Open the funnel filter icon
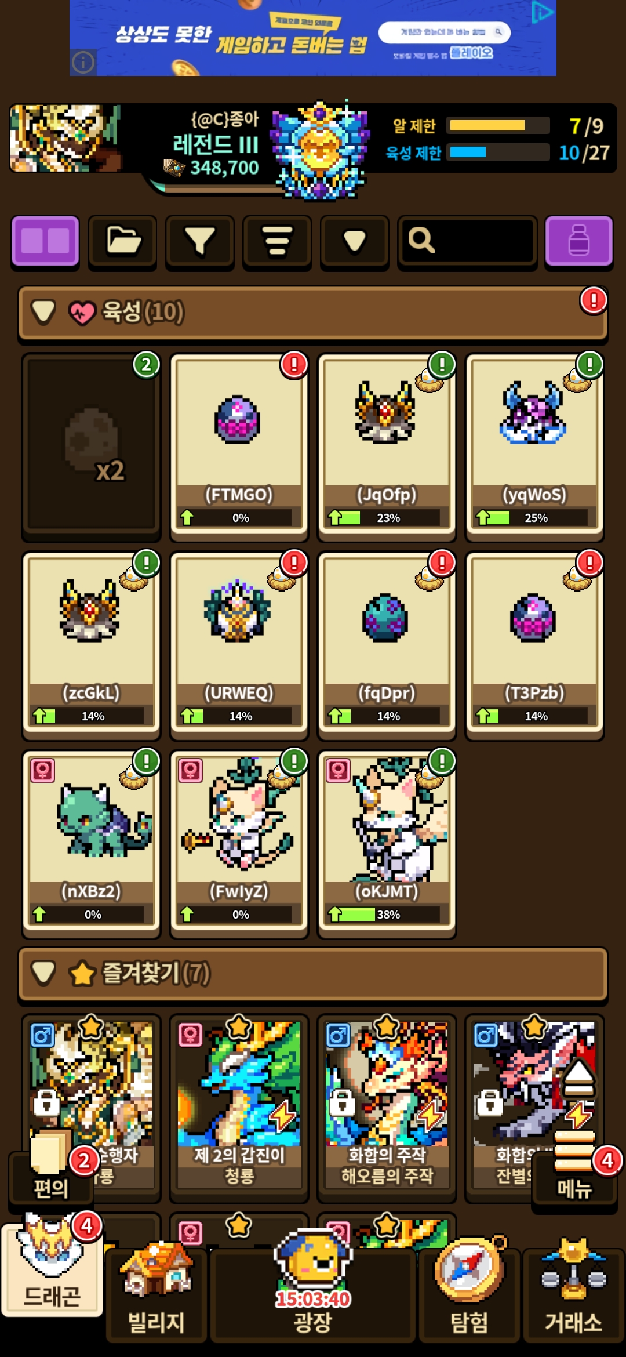 pos(199,240)
